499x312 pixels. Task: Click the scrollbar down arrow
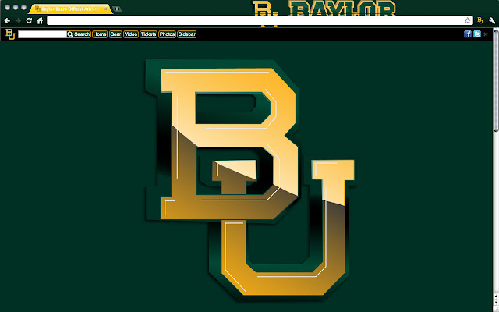(x=496, y=304)
